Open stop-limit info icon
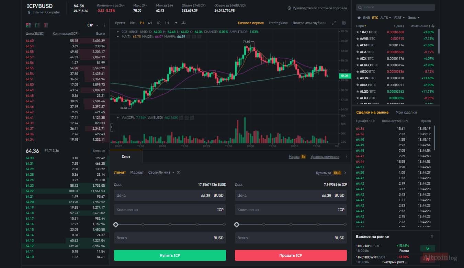Viewport: 464px width, 268px height. pyautogui.click(x=179, y=173)
